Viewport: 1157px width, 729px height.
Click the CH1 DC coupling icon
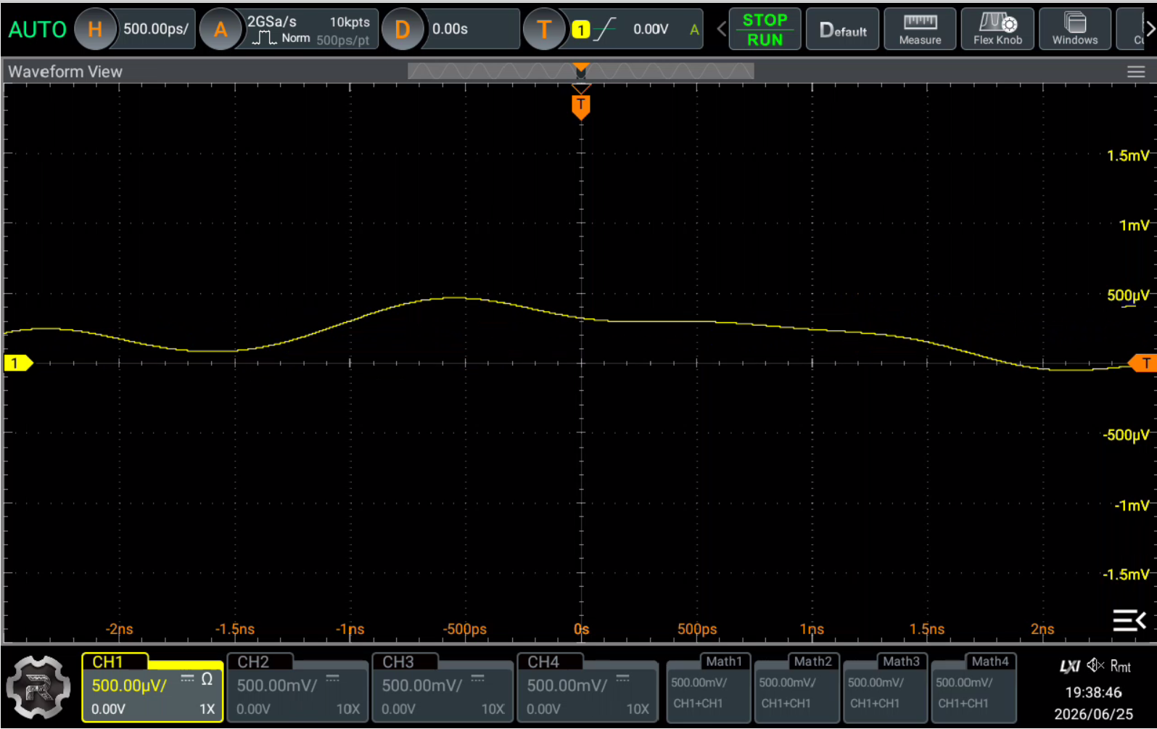[x=187, y=679]
